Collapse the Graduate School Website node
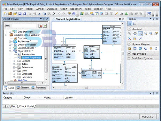Viewport: 161px width, 121px height. pos(6,35)
